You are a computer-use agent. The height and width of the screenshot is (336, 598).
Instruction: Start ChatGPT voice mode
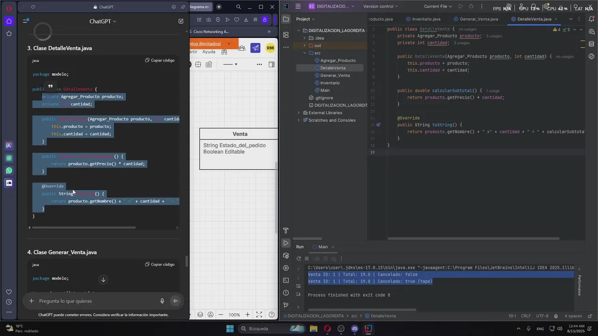[x=175, y=301]
